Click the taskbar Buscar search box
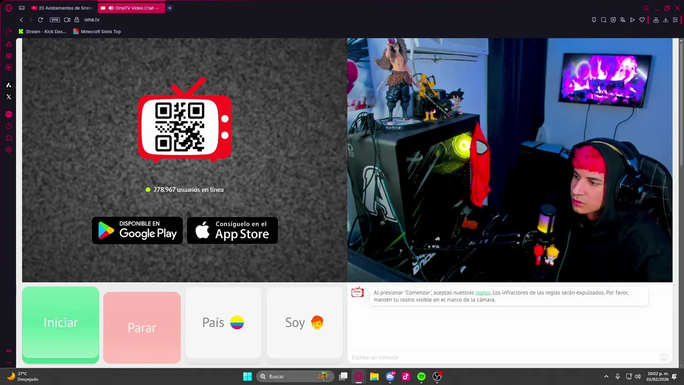Image resolution: width=684 pixels, height=385 pixels. tap(295, 376)
